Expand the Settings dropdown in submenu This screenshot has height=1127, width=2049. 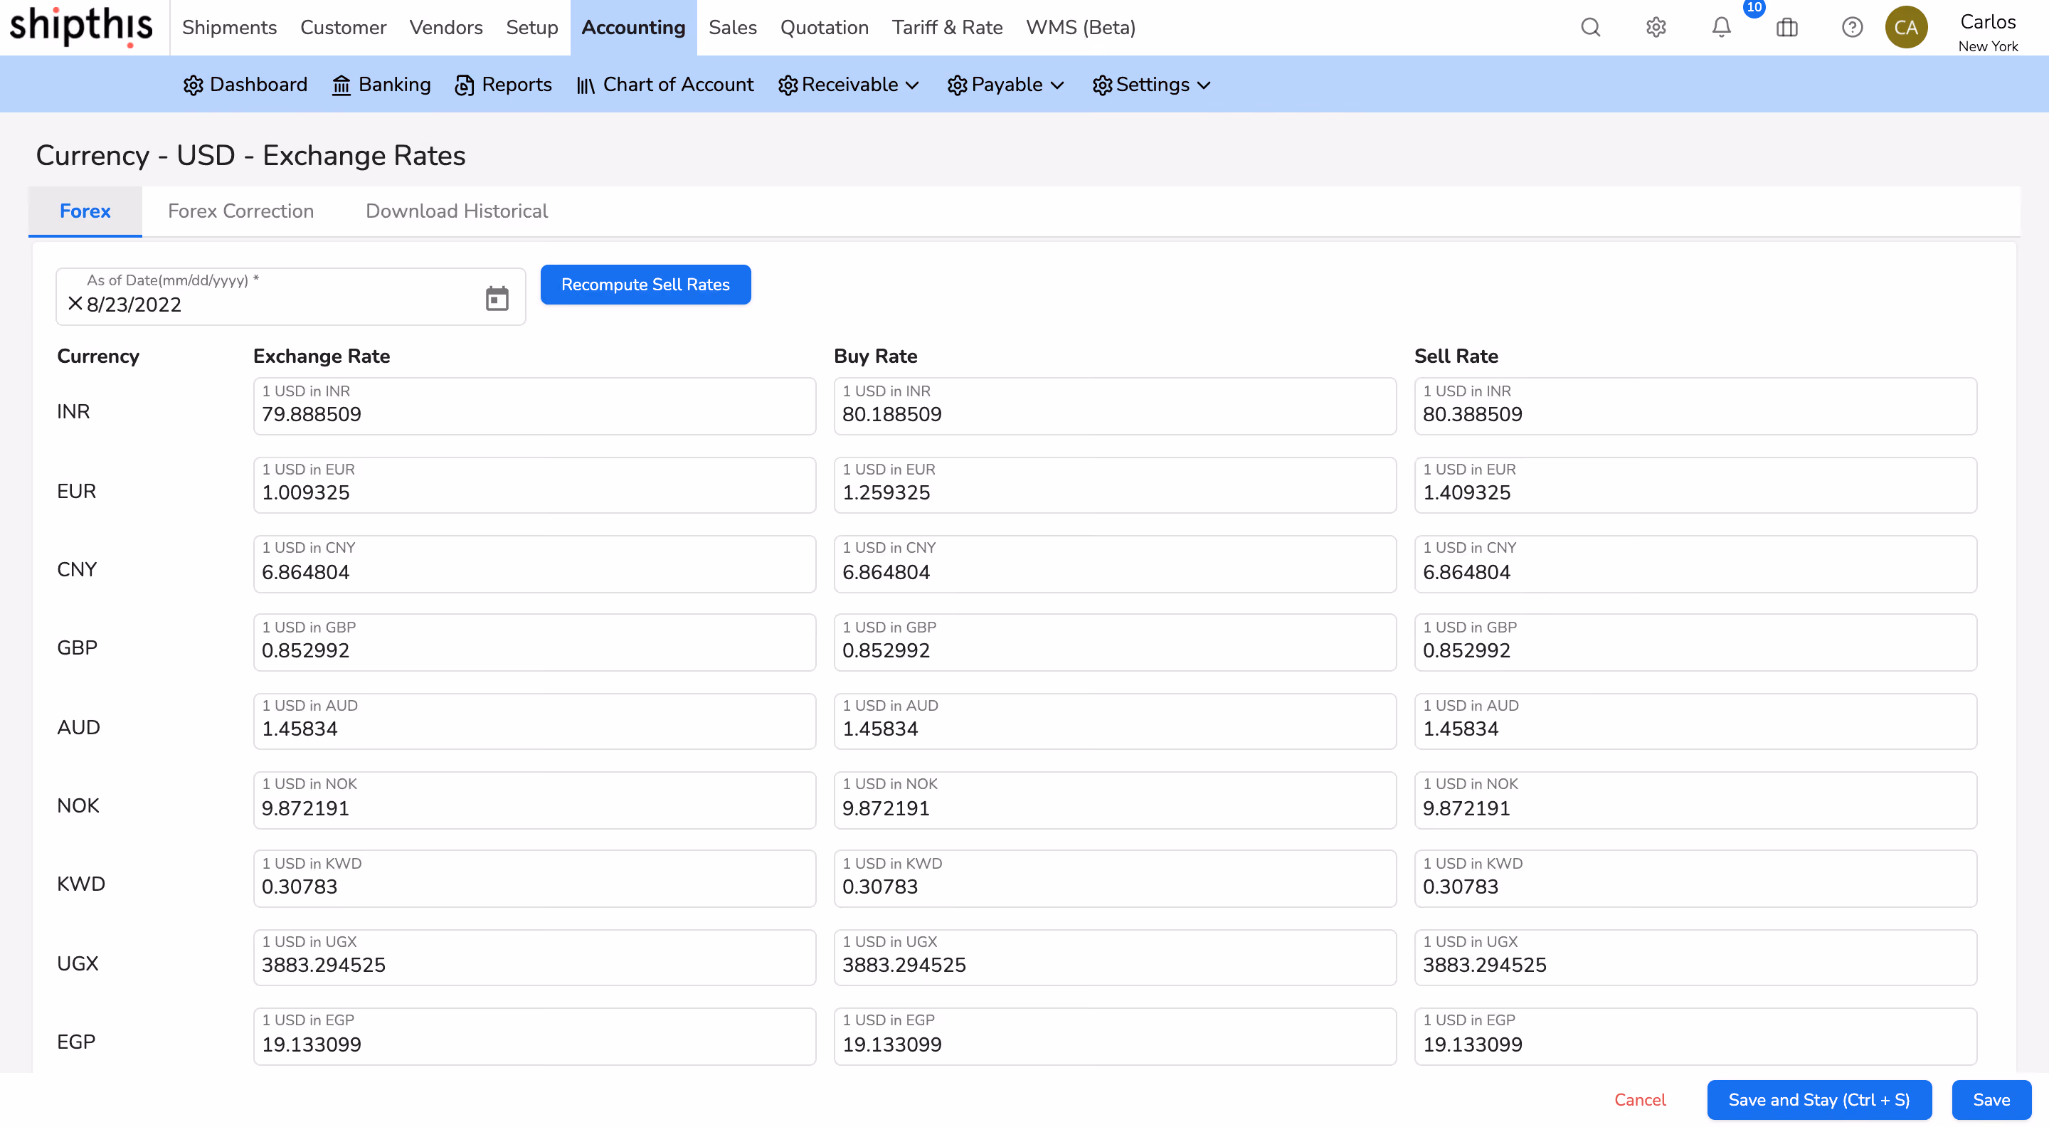pos(1151,84)
